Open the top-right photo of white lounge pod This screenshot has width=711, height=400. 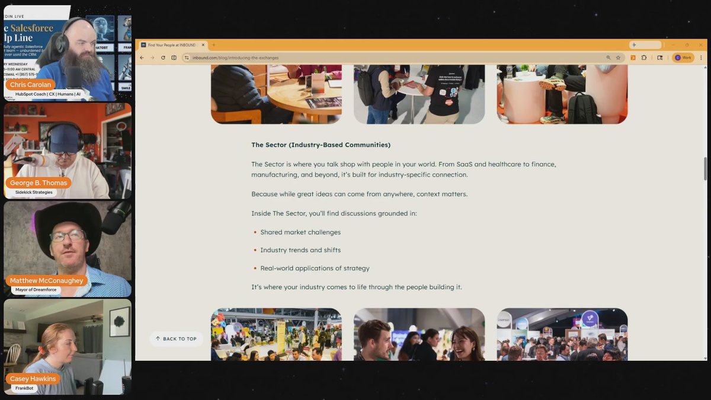pos(562,94)
